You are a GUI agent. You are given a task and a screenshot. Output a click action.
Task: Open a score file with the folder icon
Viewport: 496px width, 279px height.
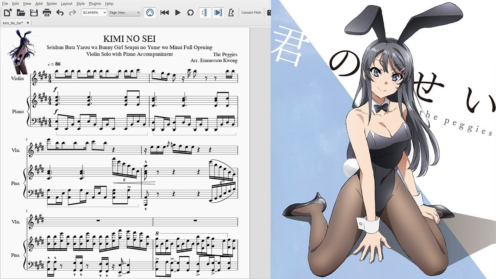point(21,12)
